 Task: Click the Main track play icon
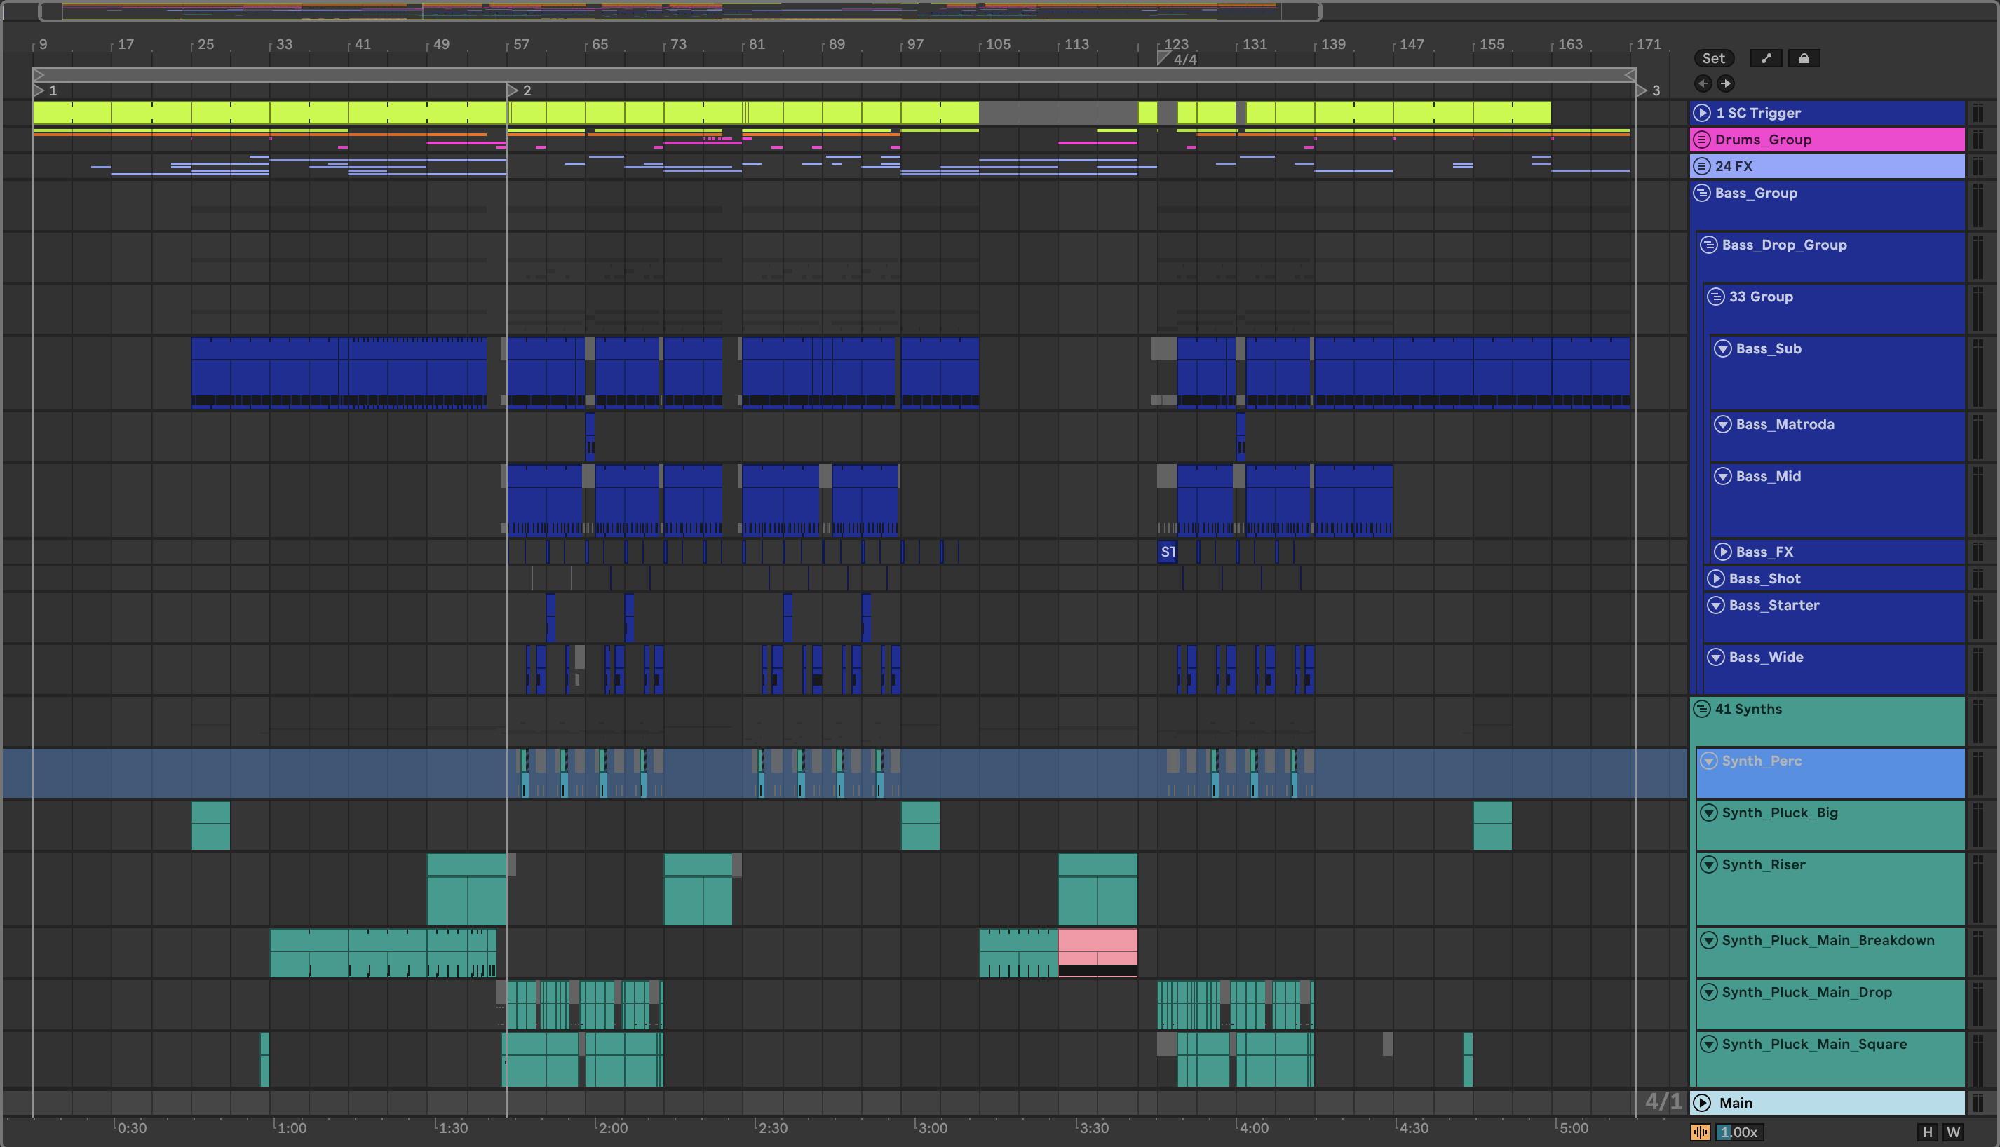[1701, 1103]
